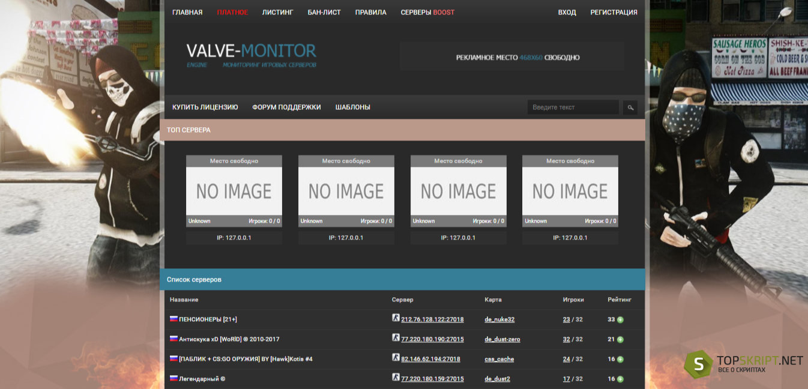Click player count 17 for de_dust2 server
Image resolution: width=808 pixels, height=389 pixels.
(x=566, y=379)
